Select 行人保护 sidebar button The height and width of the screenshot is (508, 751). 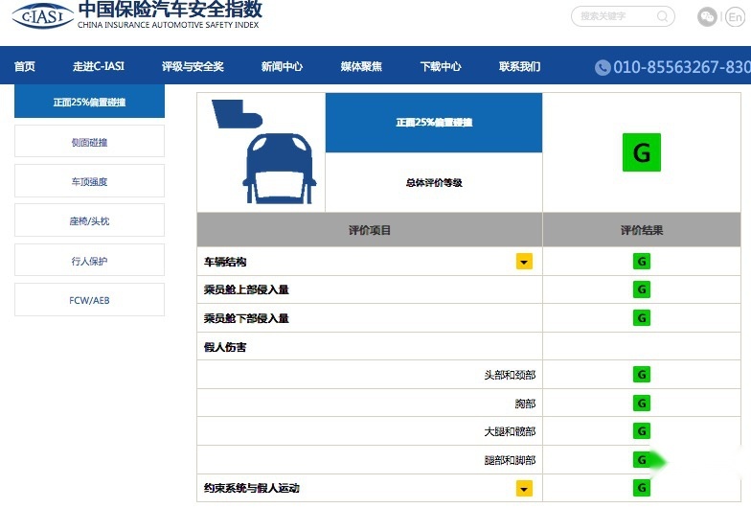click(x=90, y=261)
